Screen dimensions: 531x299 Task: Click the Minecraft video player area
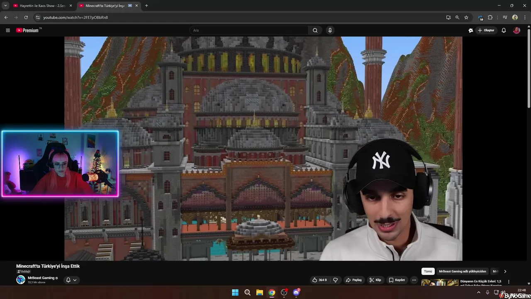click(x=263, y=149)
